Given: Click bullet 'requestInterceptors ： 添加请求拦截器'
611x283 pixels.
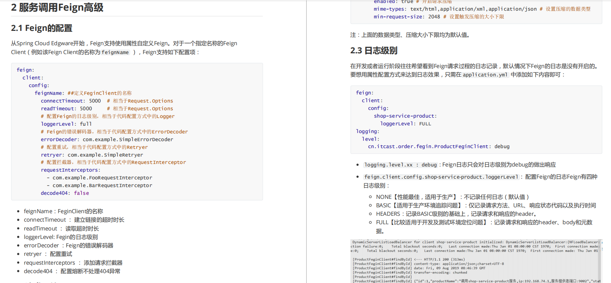Looking at the screenshot, I should point(73,263).
